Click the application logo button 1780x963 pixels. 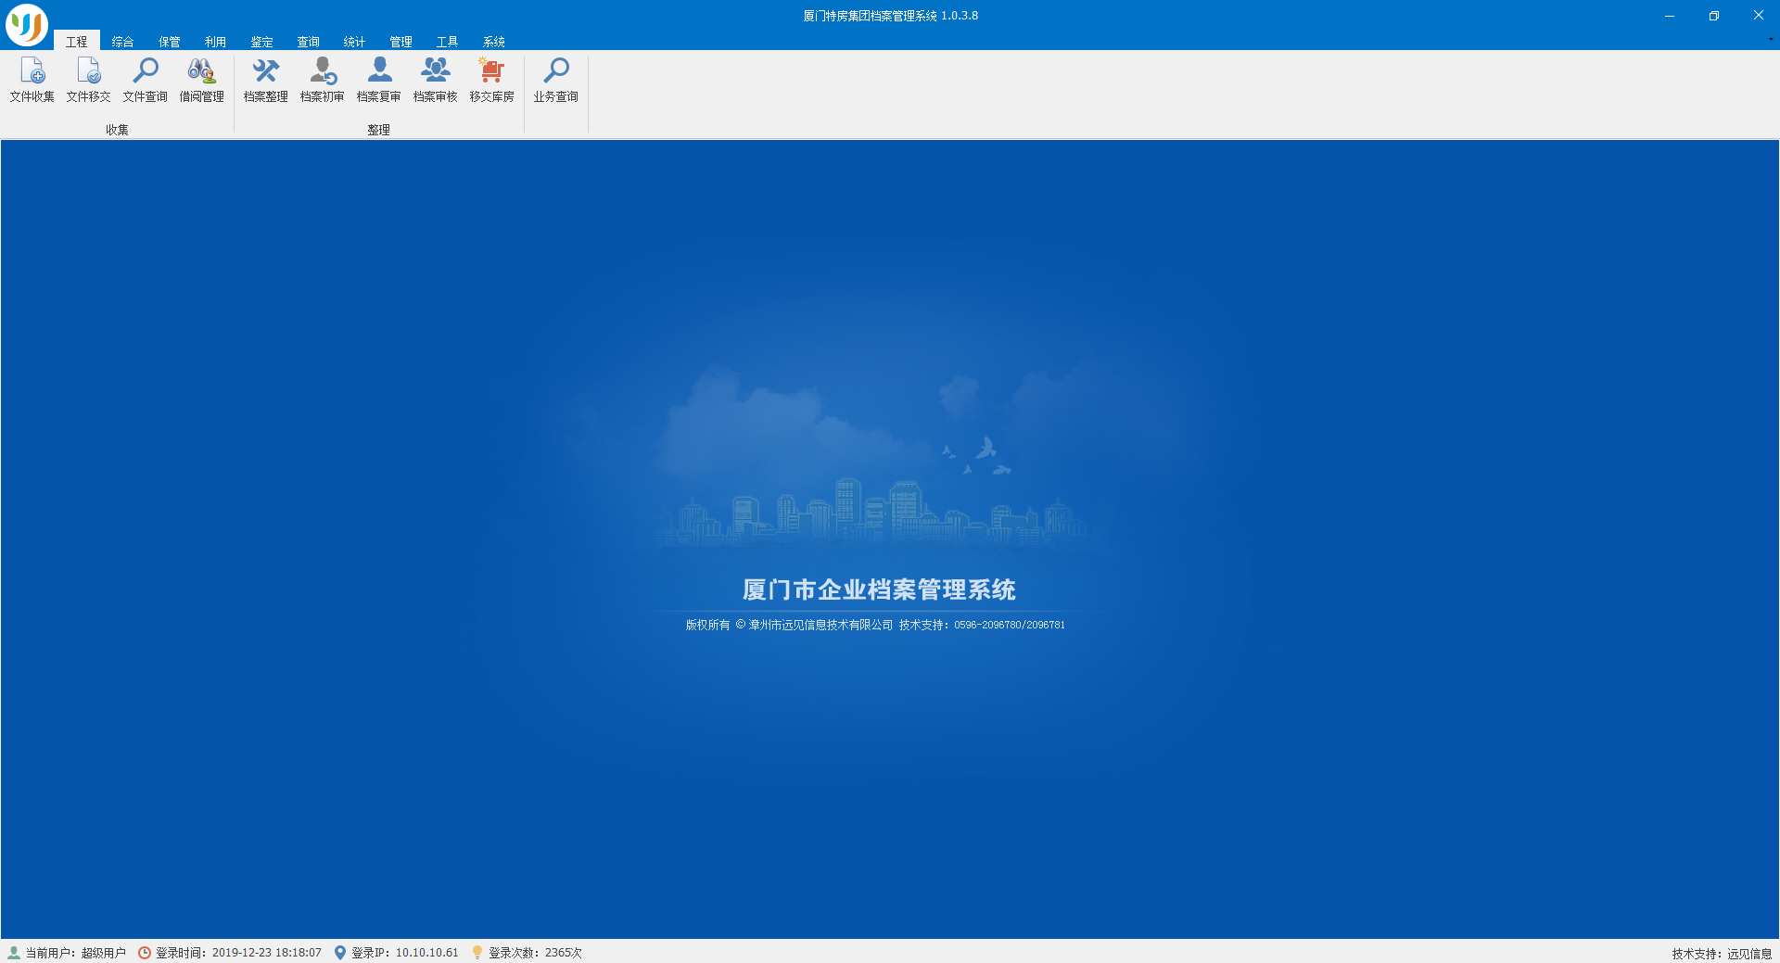(x=27, y=25)
